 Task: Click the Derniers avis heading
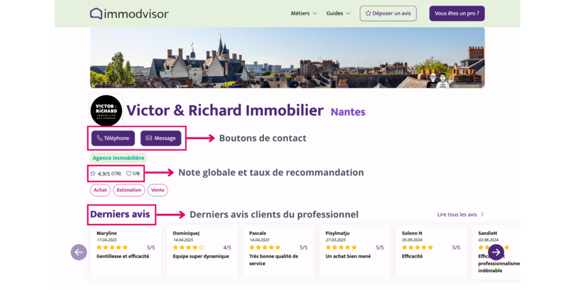[x=120, y=214]
